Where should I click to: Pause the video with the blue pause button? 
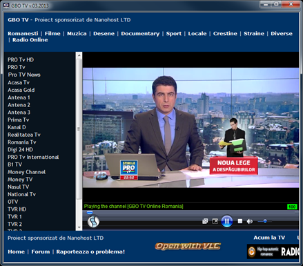(x=226, y=221)
